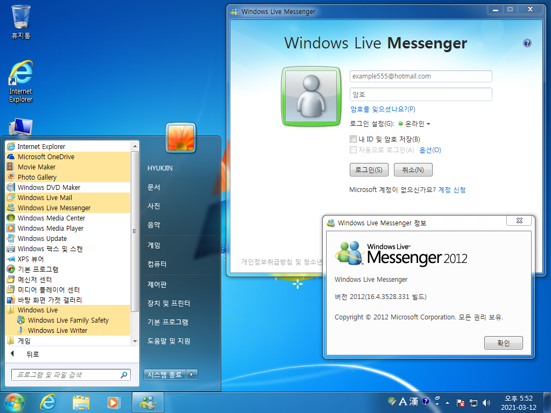Open Movie Maker from the program list
Viewport: 551px width, 413px height.
click(x=68, y=167)
